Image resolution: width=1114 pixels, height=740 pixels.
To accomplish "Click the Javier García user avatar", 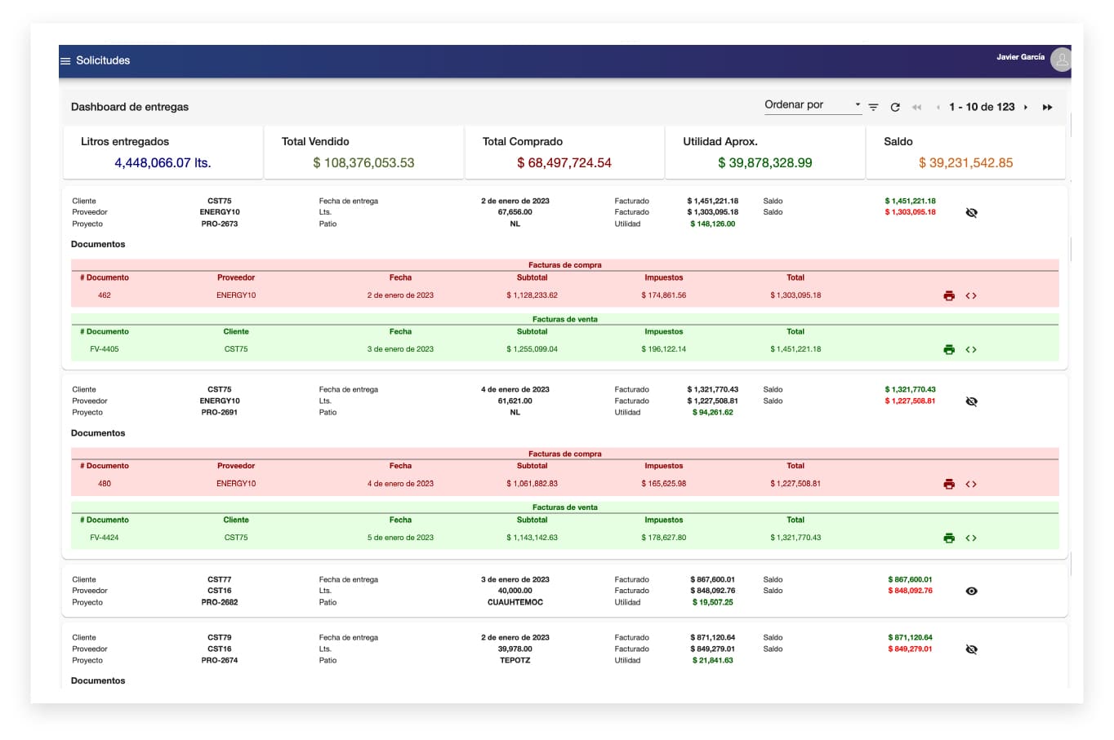I will tap(1060, 60).
